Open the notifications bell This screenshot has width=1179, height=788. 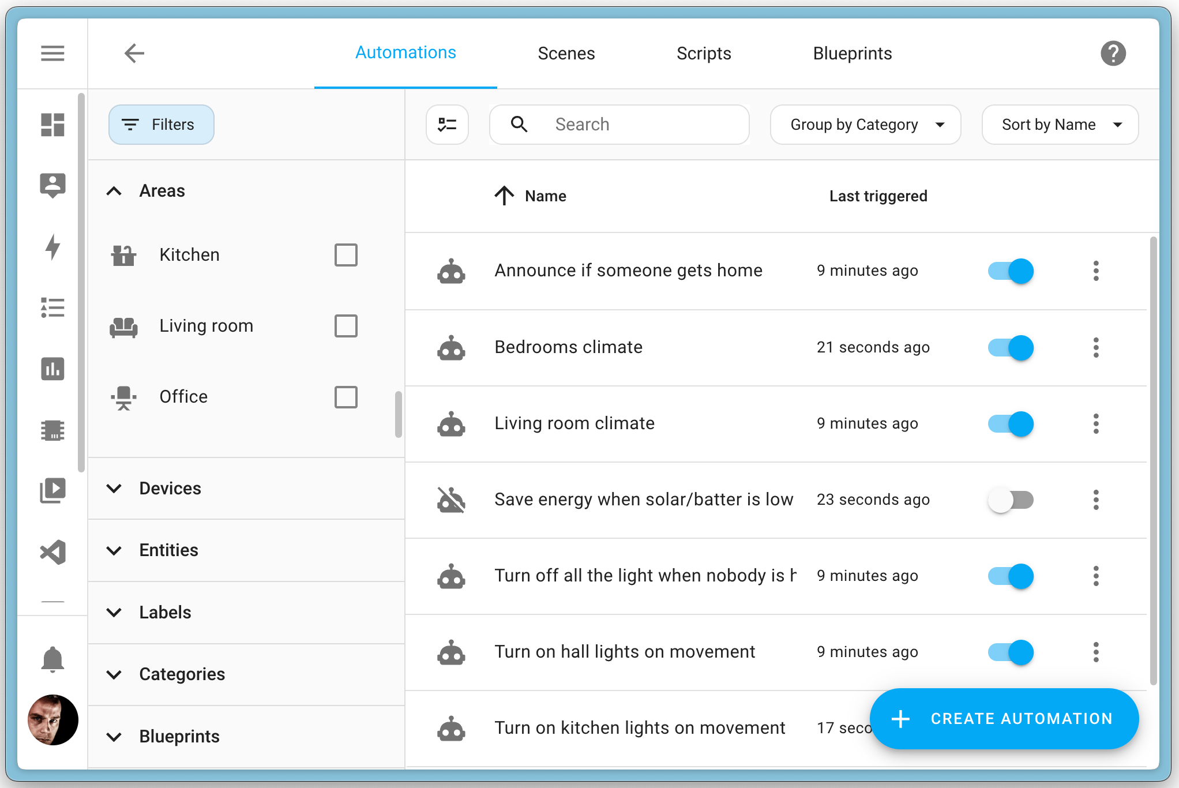[x=52, y=659]
